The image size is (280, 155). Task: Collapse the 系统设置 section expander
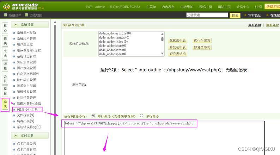tap(16, 25)
